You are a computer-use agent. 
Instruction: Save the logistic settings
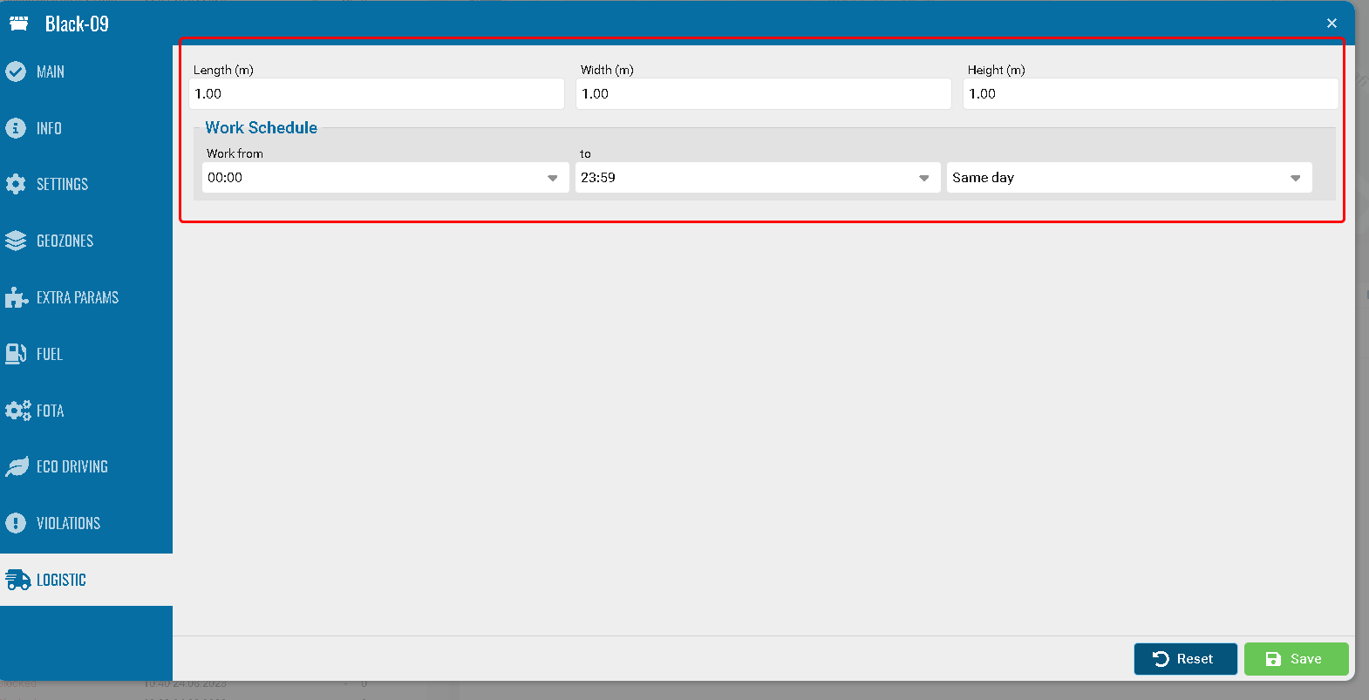1296,659
